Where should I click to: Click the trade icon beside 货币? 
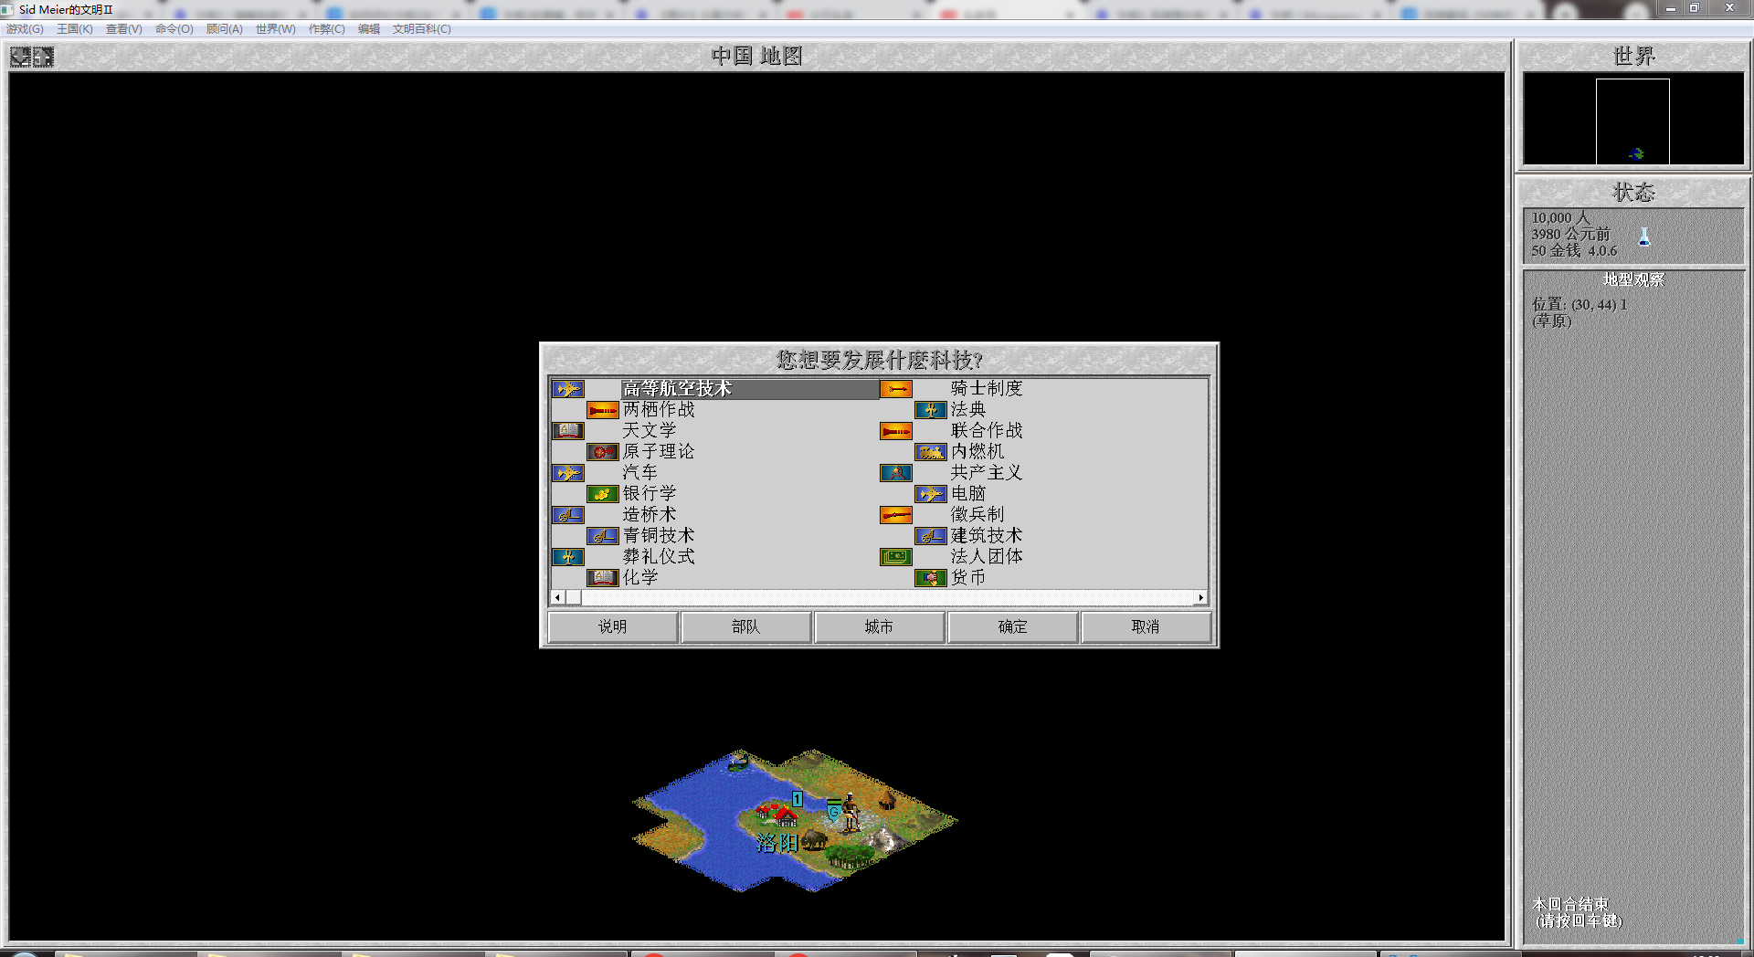pyautogui.click(x=931, y=578)
